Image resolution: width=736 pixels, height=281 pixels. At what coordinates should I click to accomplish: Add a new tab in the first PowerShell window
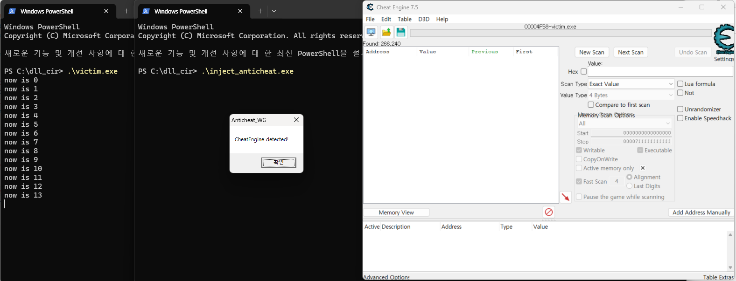pos(126,11)
